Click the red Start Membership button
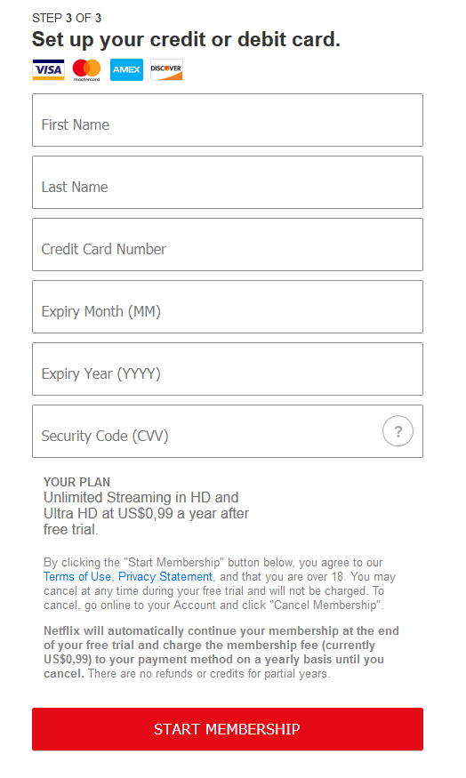Screen dimensions: 466x778 click(x=228, y=729)
